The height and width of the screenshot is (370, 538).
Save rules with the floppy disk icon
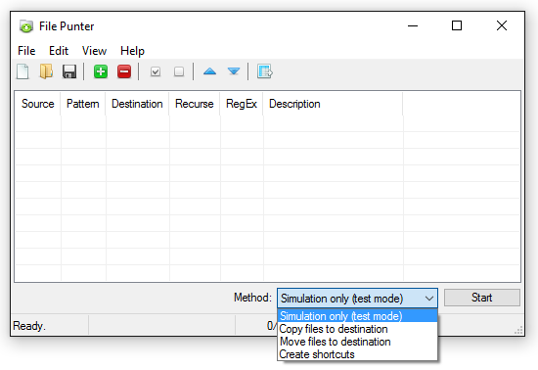pyautogui.click(x=69, y=71)
